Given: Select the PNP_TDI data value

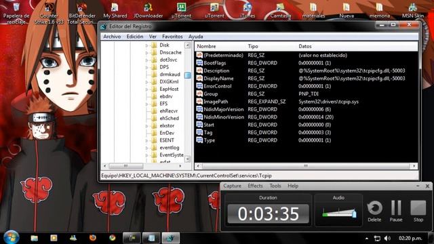Looking at the screenshot, I should coord(309,94).
